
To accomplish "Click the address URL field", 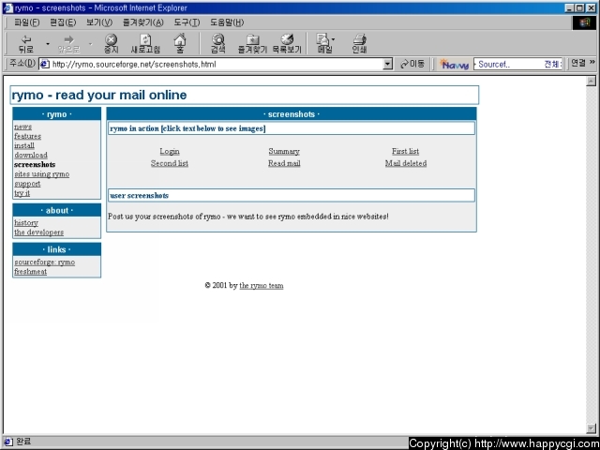I will click(217, 64).
